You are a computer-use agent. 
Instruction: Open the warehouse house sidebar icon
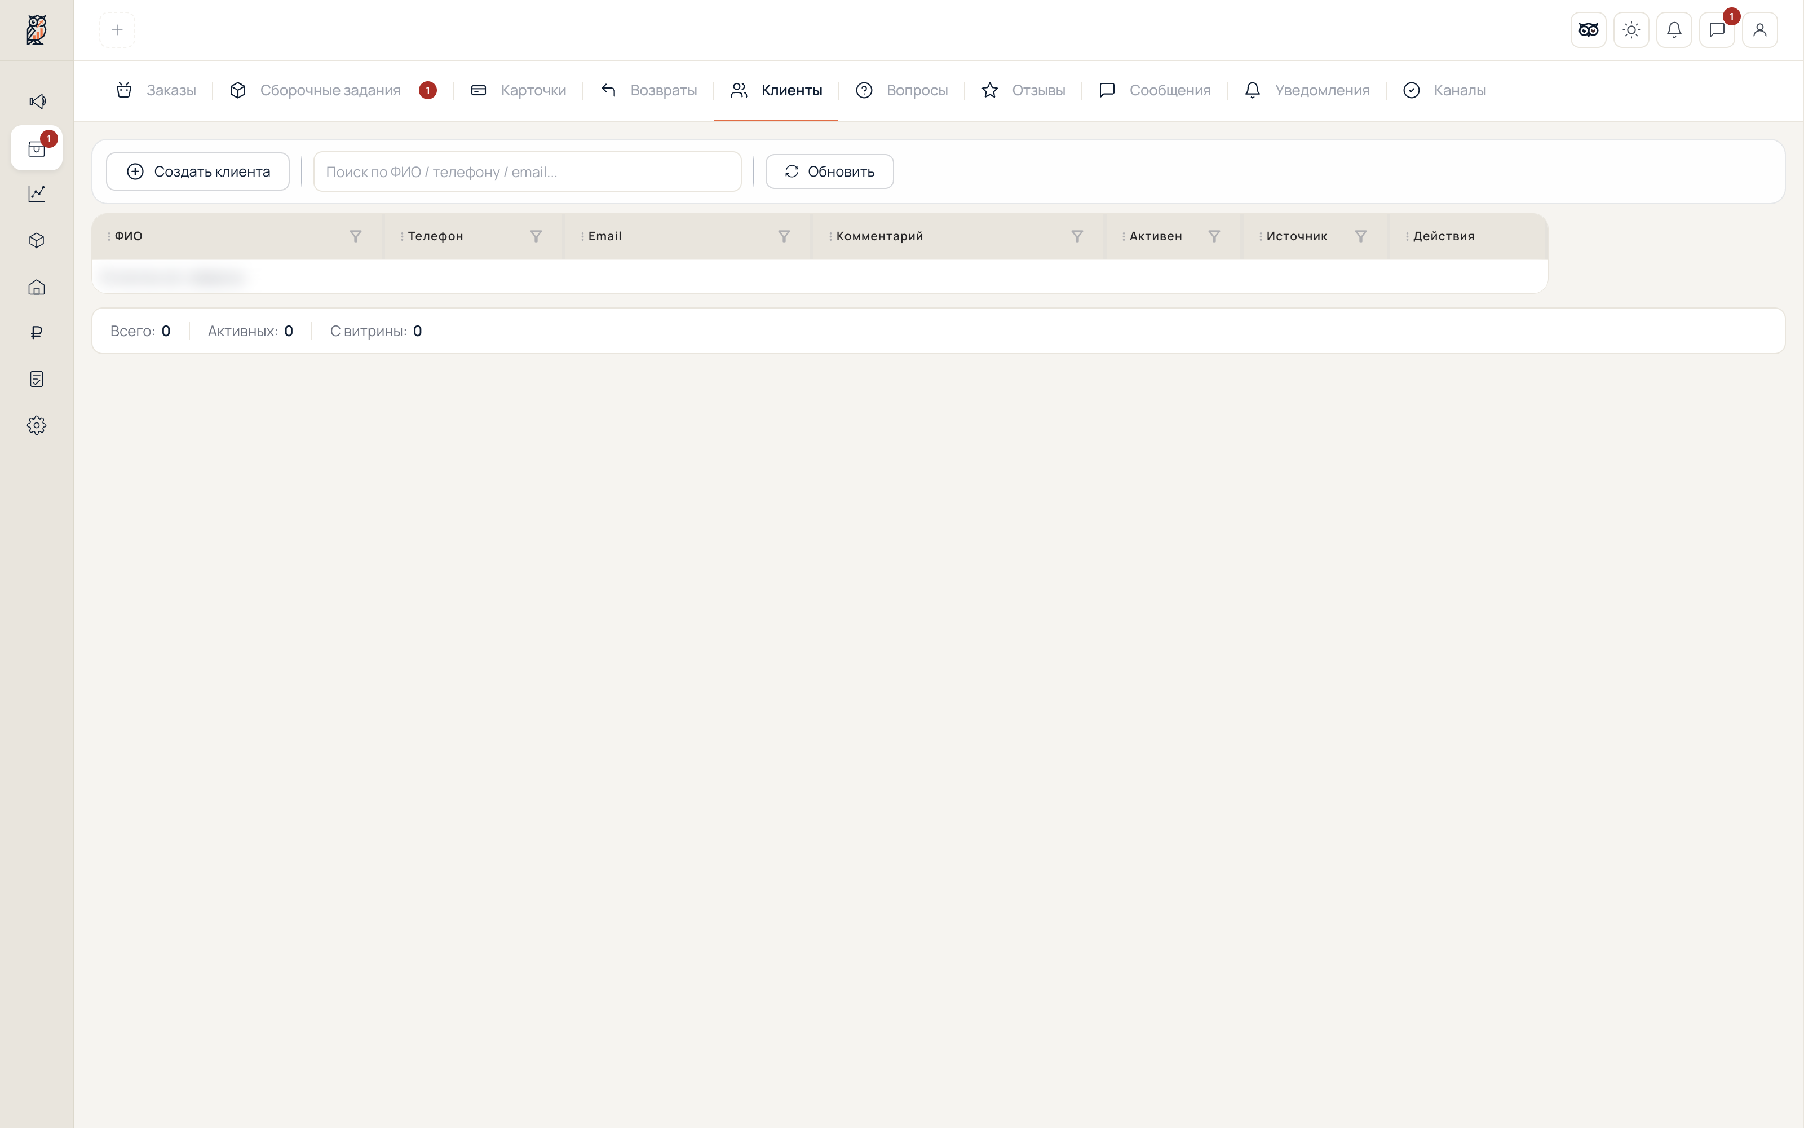pos(37,287)
